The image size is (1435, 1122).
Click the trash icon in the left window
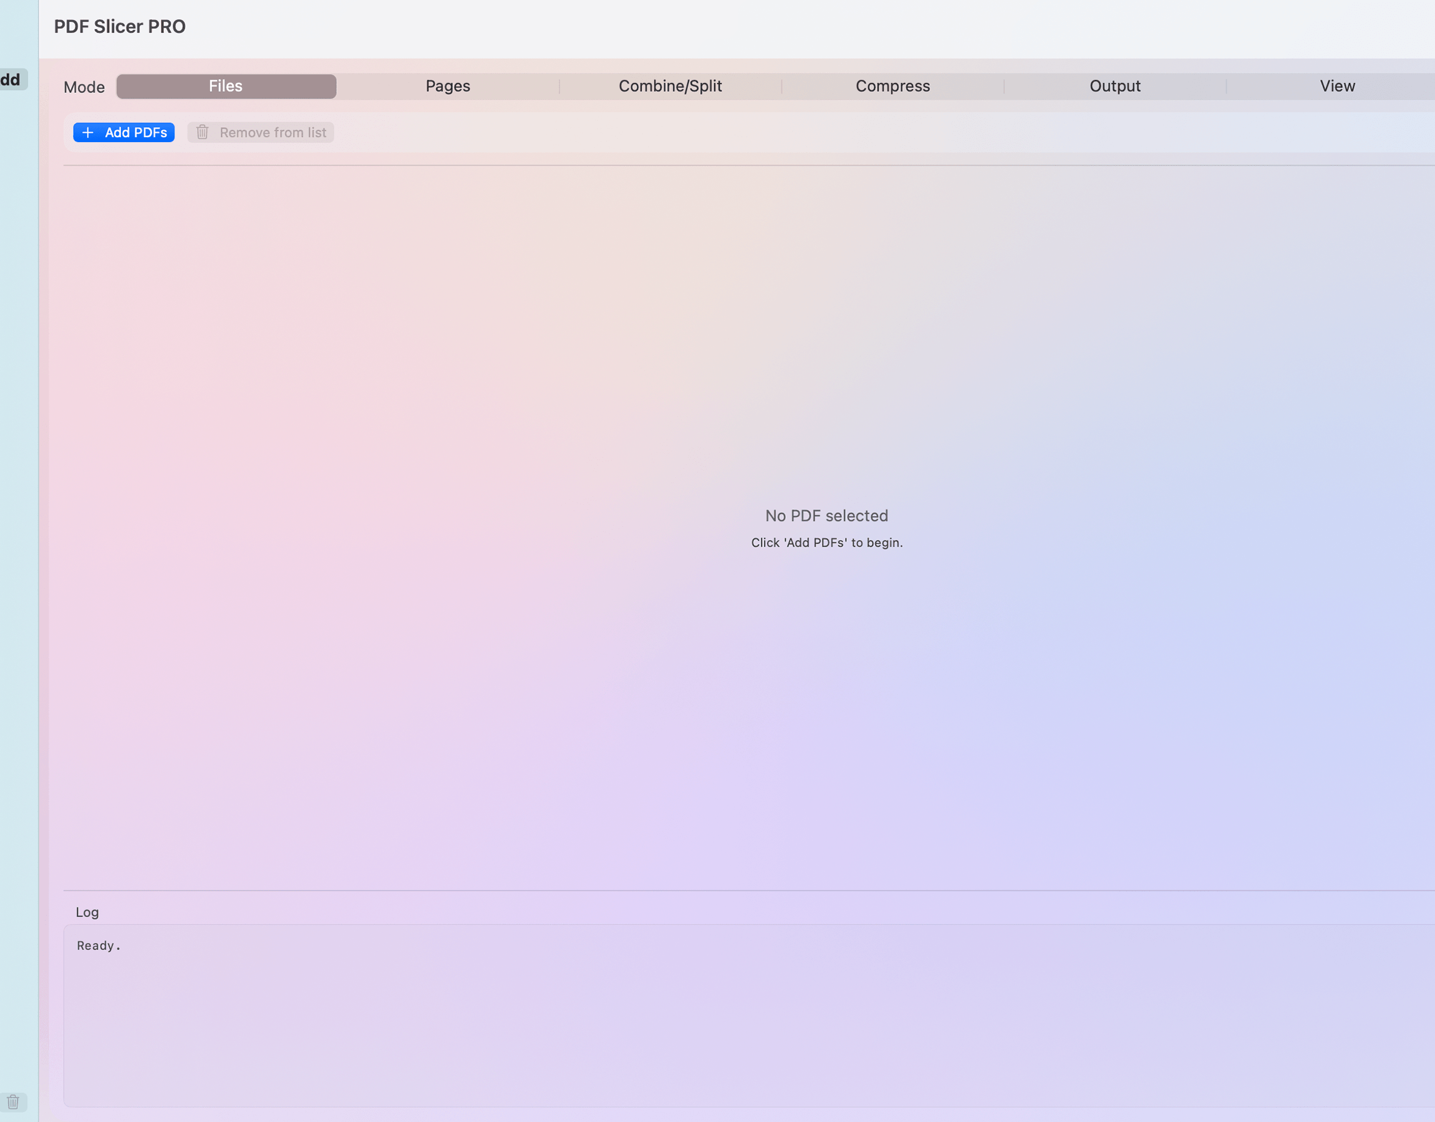pyautogui.click(x=13, y=1101)
